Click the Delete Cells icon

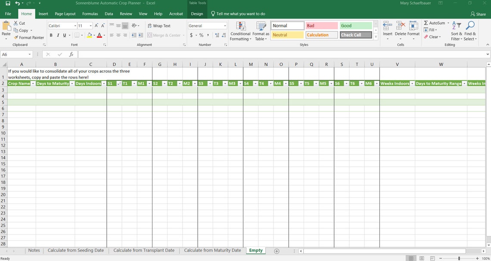400,25
